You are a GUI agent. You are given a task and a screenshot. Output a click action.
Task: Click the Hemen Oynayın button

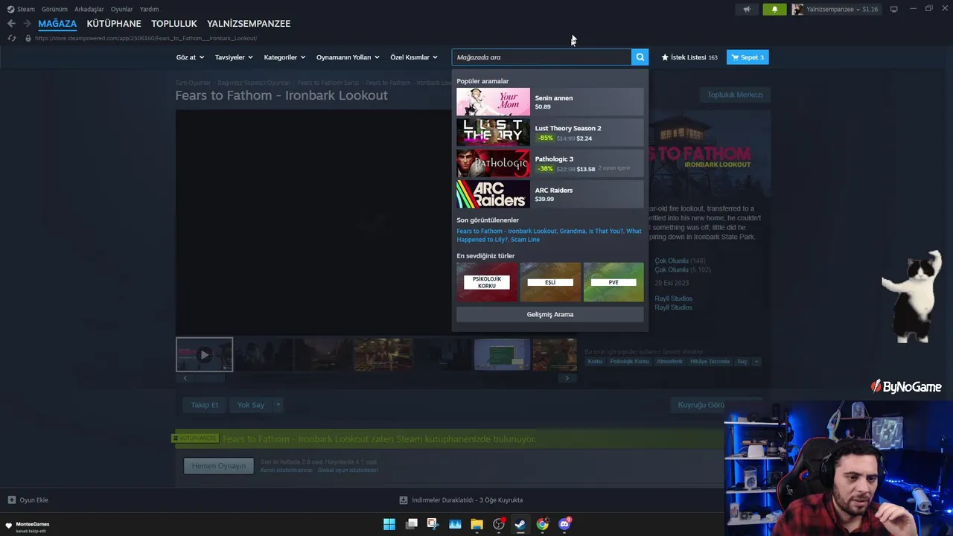click(x=219, y=466)
